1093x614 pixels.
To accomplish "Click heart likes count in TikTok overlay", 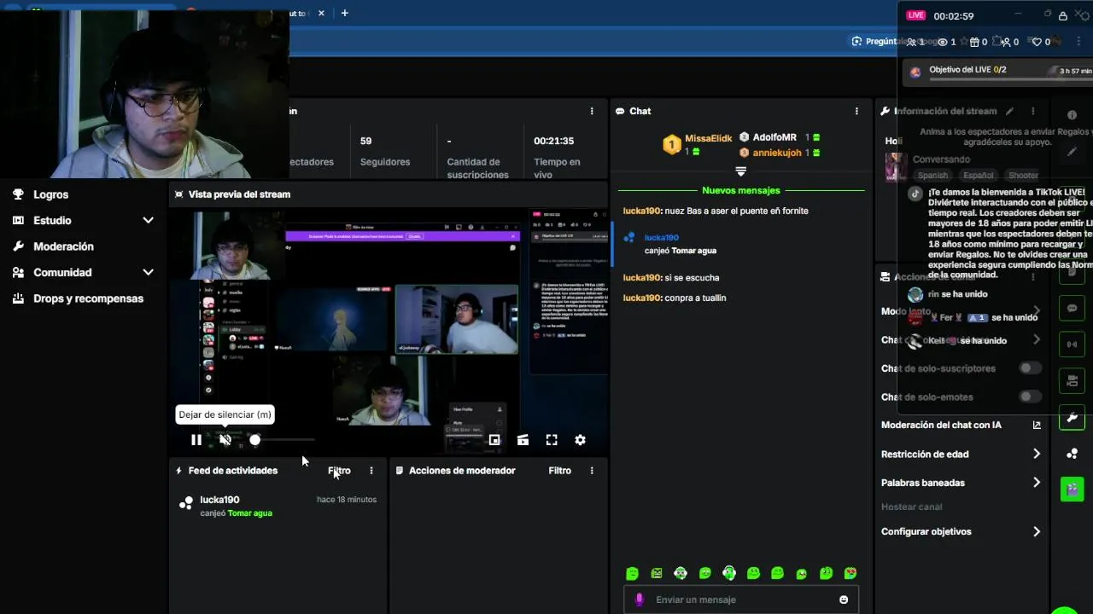I will [x=1042, y=42].
